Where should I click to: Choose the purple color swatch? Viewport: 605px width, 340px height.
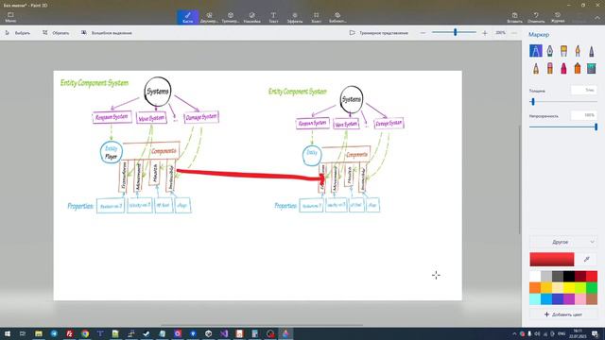pyautogui.click(x=569, y=298)
